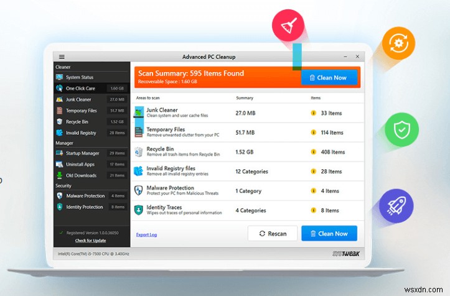
Task: Go to Recycle Bin sidebar entry
Action: coord(91,122)
